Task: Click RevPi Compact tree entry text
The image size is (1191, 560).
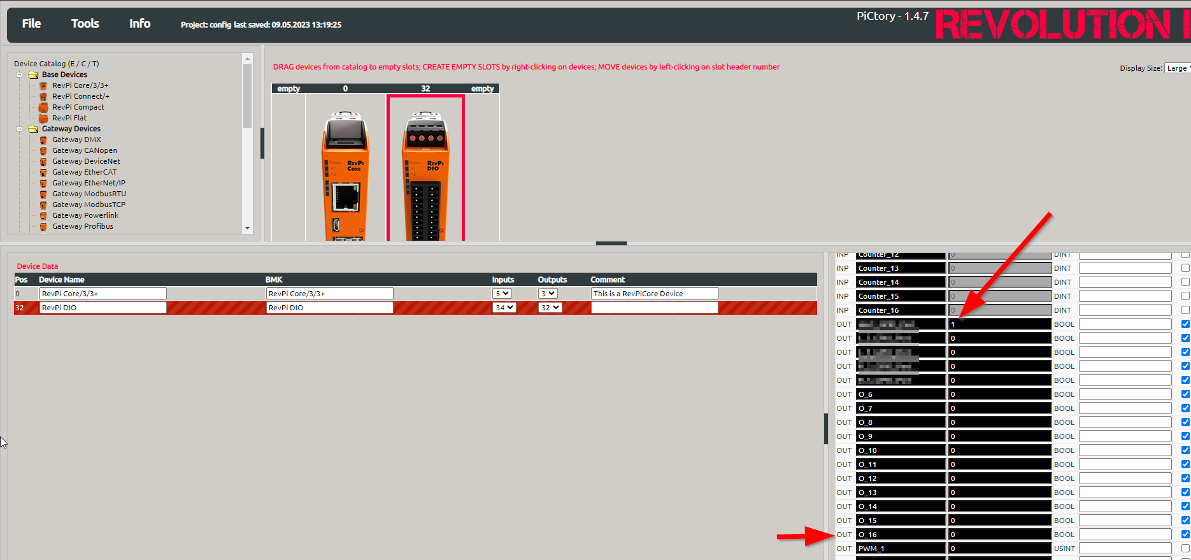Action: point(78,107)
